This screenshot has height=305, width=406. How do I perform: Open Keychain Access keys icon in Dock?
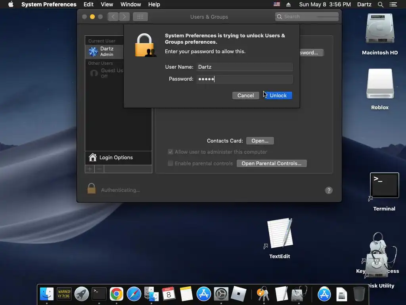(264, 294)
